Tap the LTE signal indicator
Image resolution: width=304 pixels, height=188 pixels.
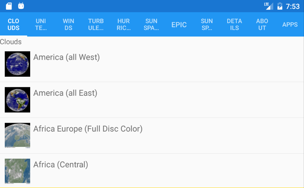point(268,6)
